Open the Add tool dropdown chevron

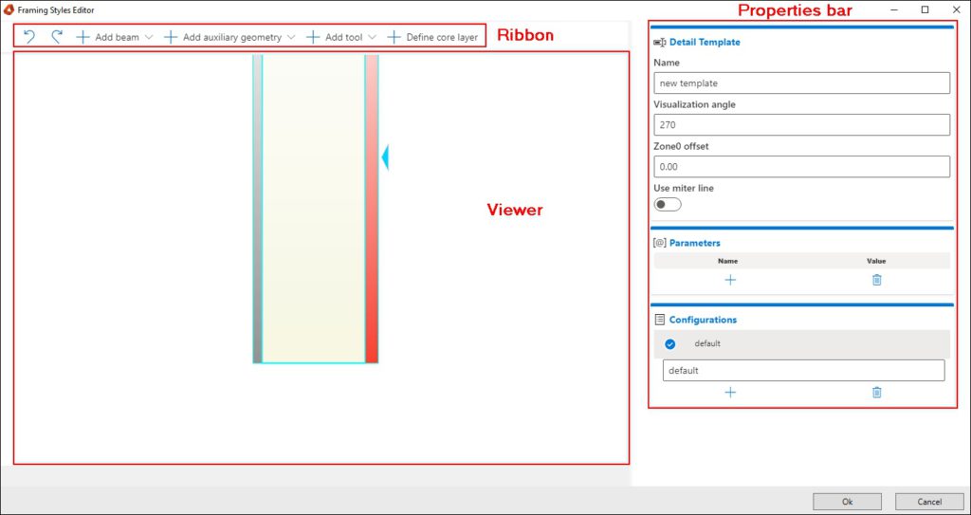(372, 37)
